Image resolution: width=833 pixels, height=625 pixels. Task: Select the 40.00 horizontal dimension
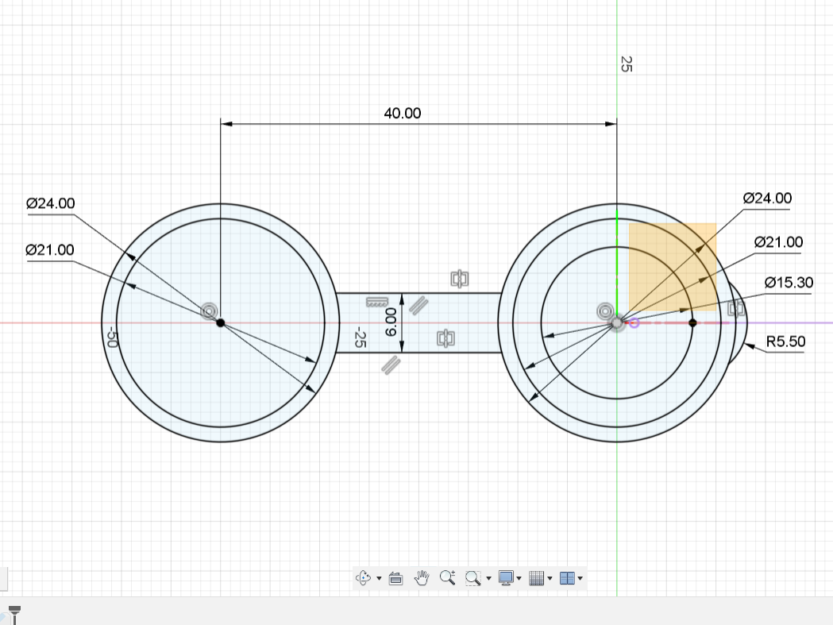click(x=403, y=114)
